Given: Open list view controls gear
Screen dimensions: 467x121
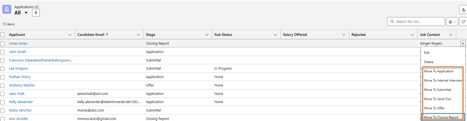Looking at the screenshot, I should tap(452, 22).
